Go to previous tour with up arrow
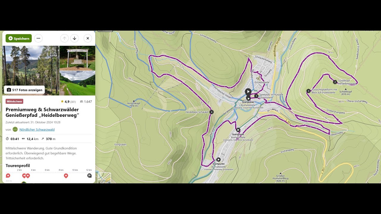This screenshot has width=381, height=214. pos(64,38)
